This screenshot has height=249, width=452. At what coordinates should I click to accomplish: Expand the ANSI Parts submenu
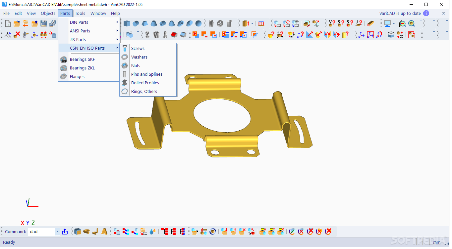coord(89,31)
